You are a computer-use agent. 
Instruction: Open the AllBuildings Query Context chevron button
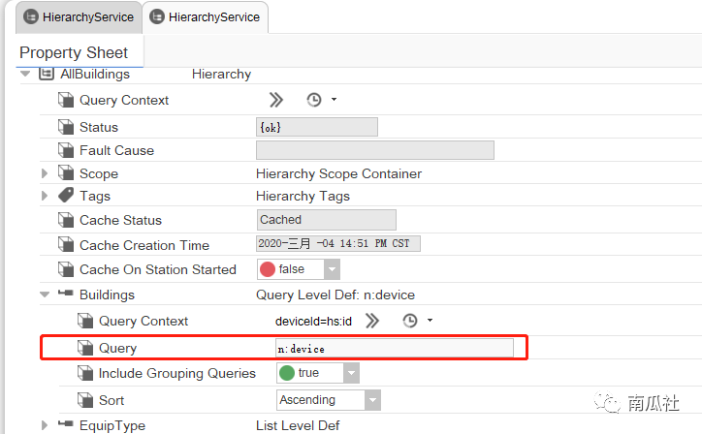[275, 100]
